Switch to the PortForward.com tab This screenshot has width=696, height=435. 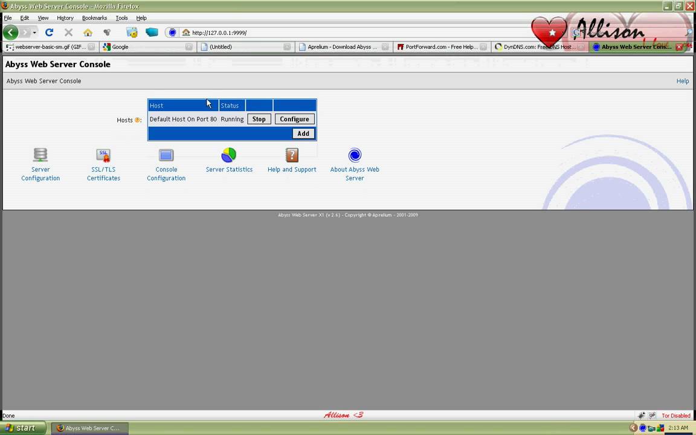click(x=442, y=47)
